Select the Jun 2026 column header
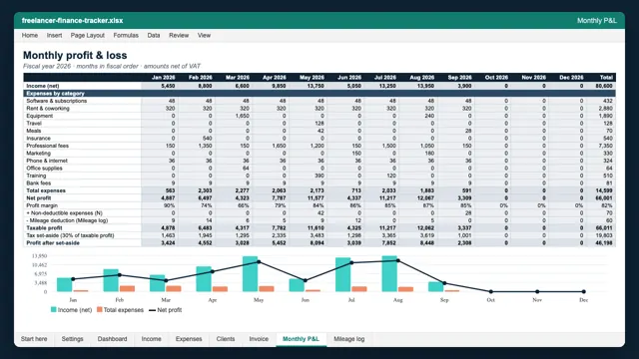This screenshot has width=639, height=359. pyautogui.click(x=349, y=78)
